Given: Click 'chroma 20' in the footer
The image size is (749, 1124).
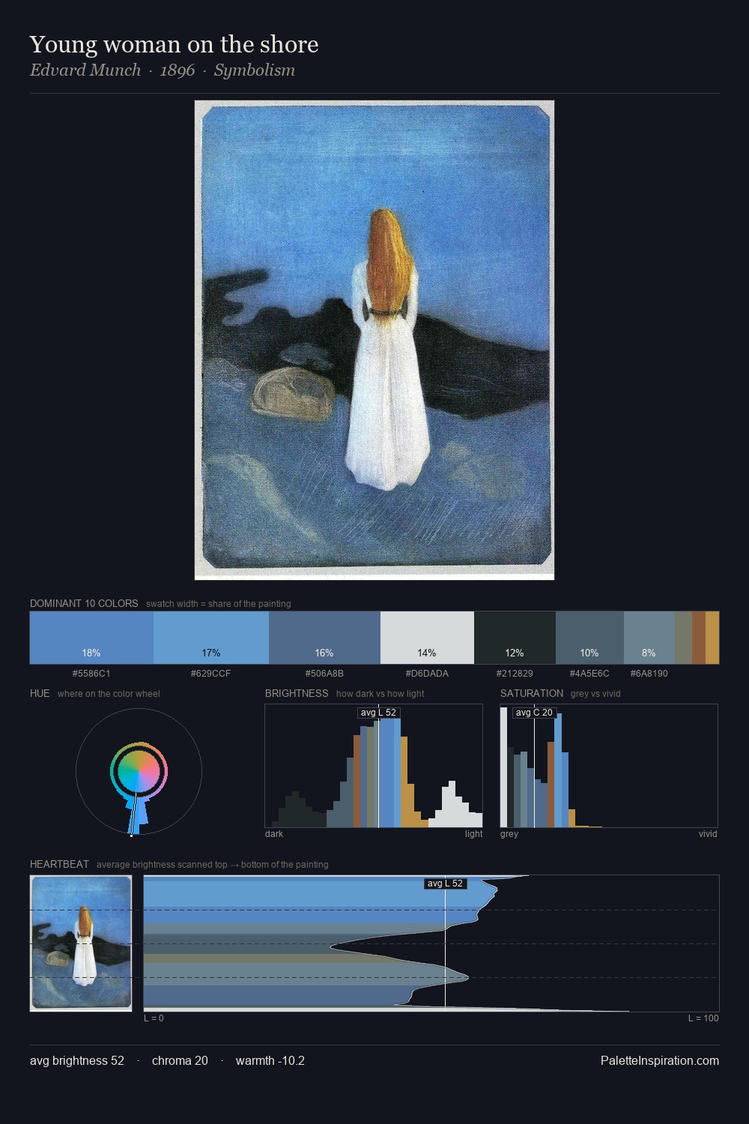Looking at the screenshot, I should click(x=180, y=1061).
